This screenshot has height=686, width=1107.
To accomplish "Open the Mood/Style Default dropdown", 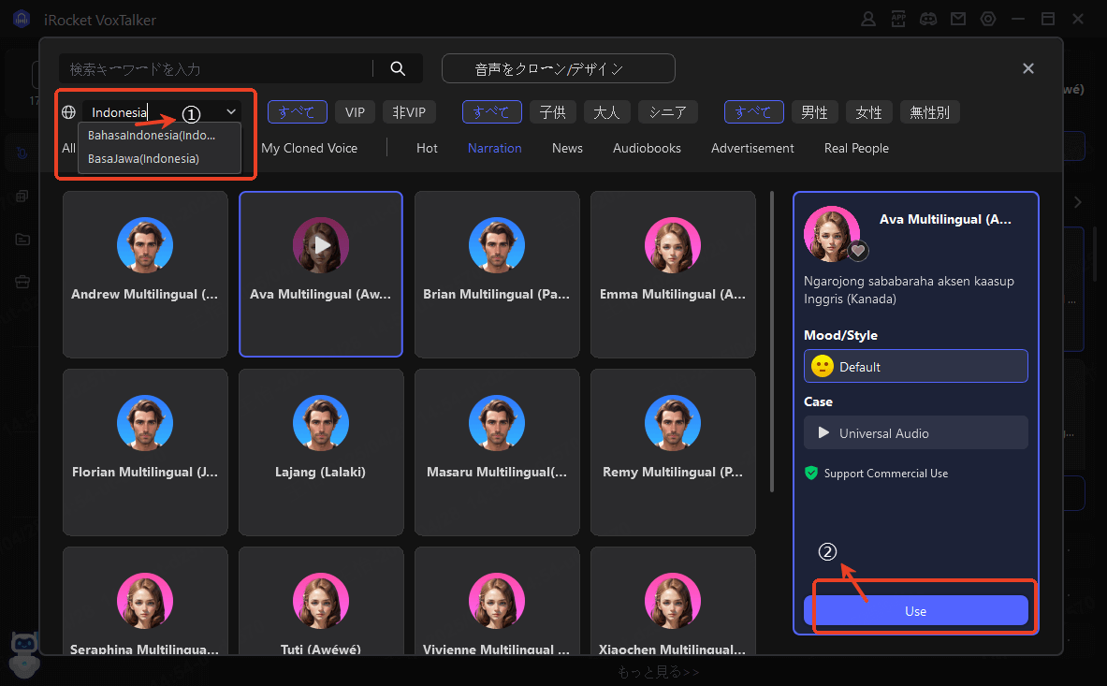I will [x=916, y=366].
